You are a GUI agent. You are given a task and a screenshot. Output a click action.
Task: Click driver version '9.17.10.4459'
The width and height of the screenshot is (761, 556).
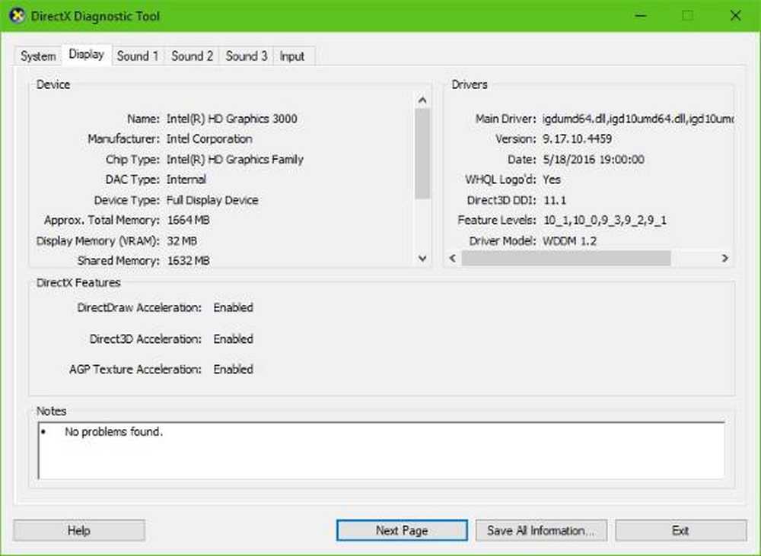tap(577, 139)
